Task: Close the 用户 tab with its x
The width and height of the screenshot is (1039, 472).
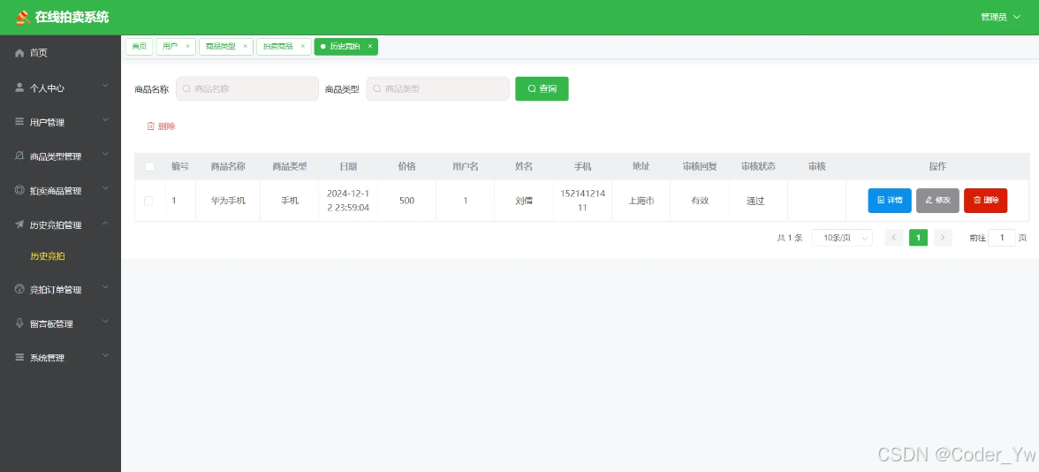Action: [x=187, y=46]
